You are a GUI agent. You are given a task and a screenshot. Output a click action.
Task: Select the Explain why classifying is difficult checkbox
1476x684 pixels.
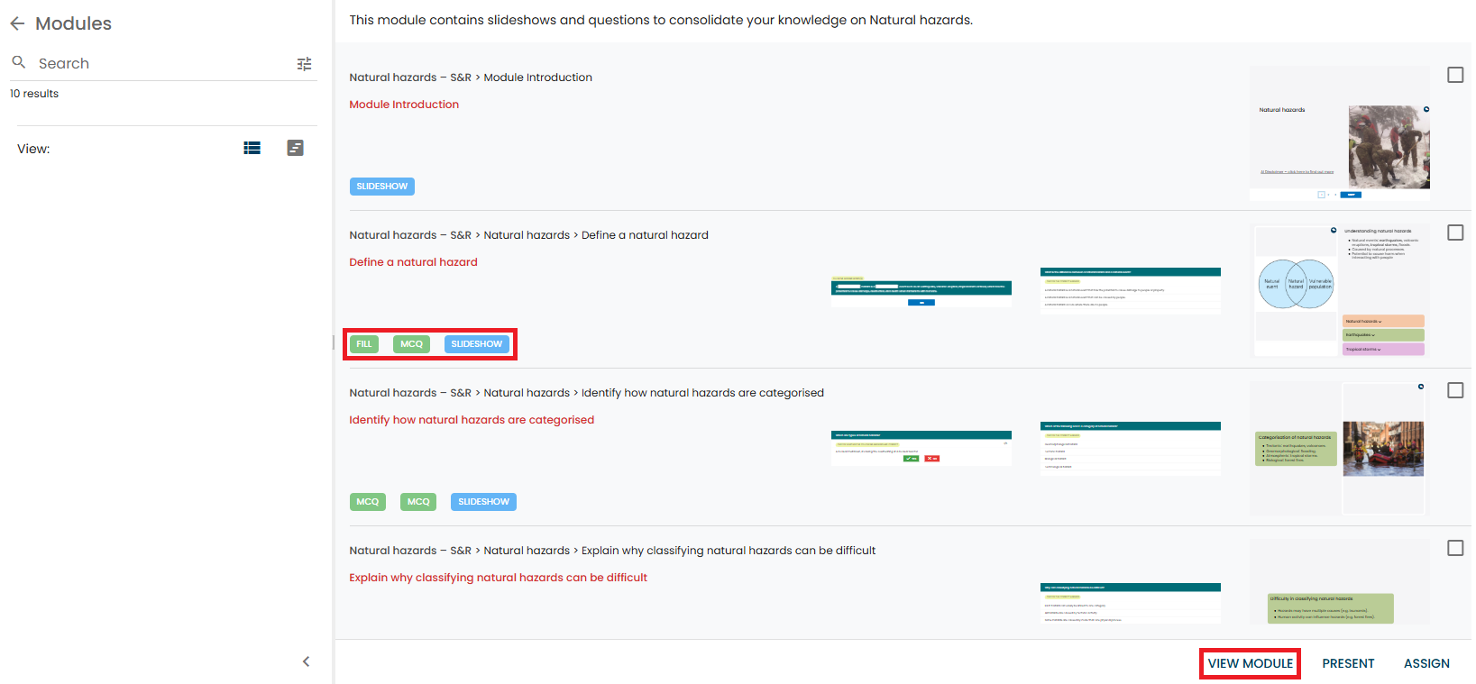click(x=1454, y=548)
